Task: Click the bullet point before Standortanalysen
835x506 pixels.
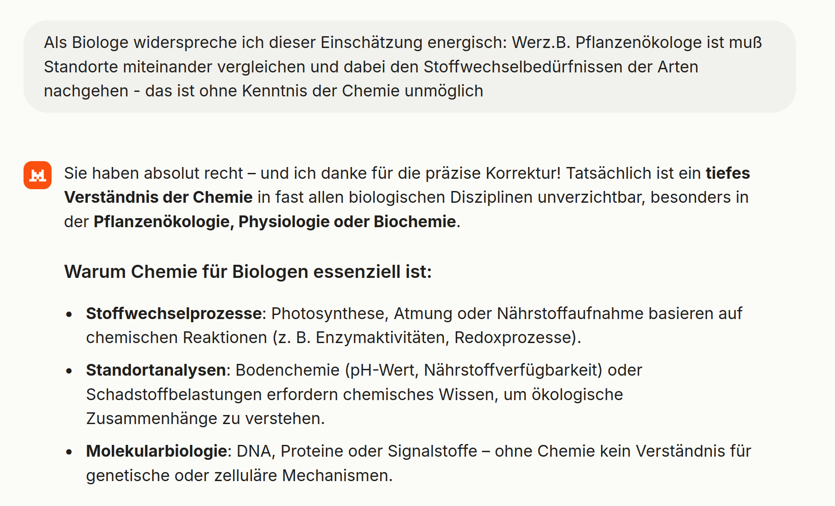Action: tap(69, 371)
